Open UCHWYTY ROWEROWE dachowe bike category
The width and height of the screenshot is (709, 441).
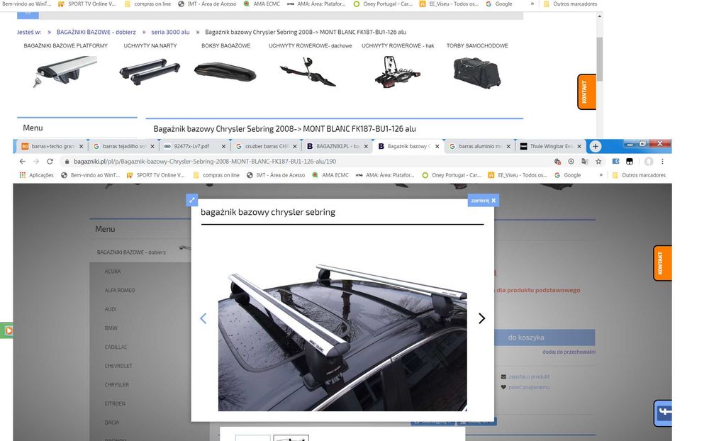click(308, 72)
